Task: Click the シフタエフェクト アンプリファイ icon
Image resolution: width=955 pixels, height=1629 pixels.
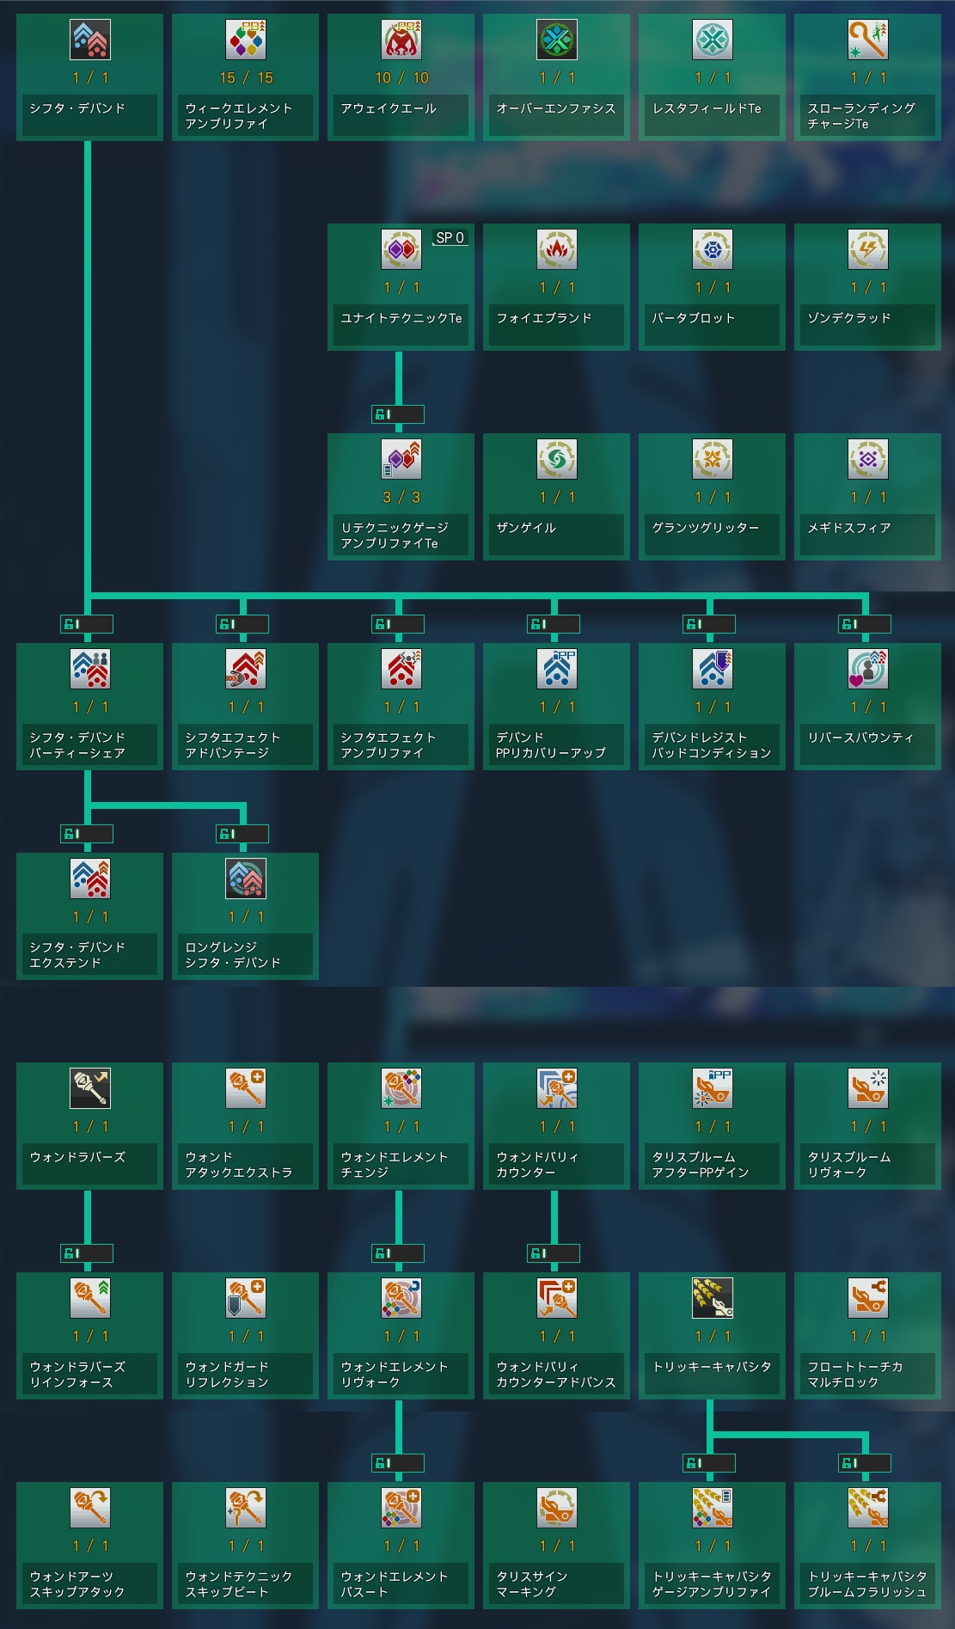Action: coord(401,669)
